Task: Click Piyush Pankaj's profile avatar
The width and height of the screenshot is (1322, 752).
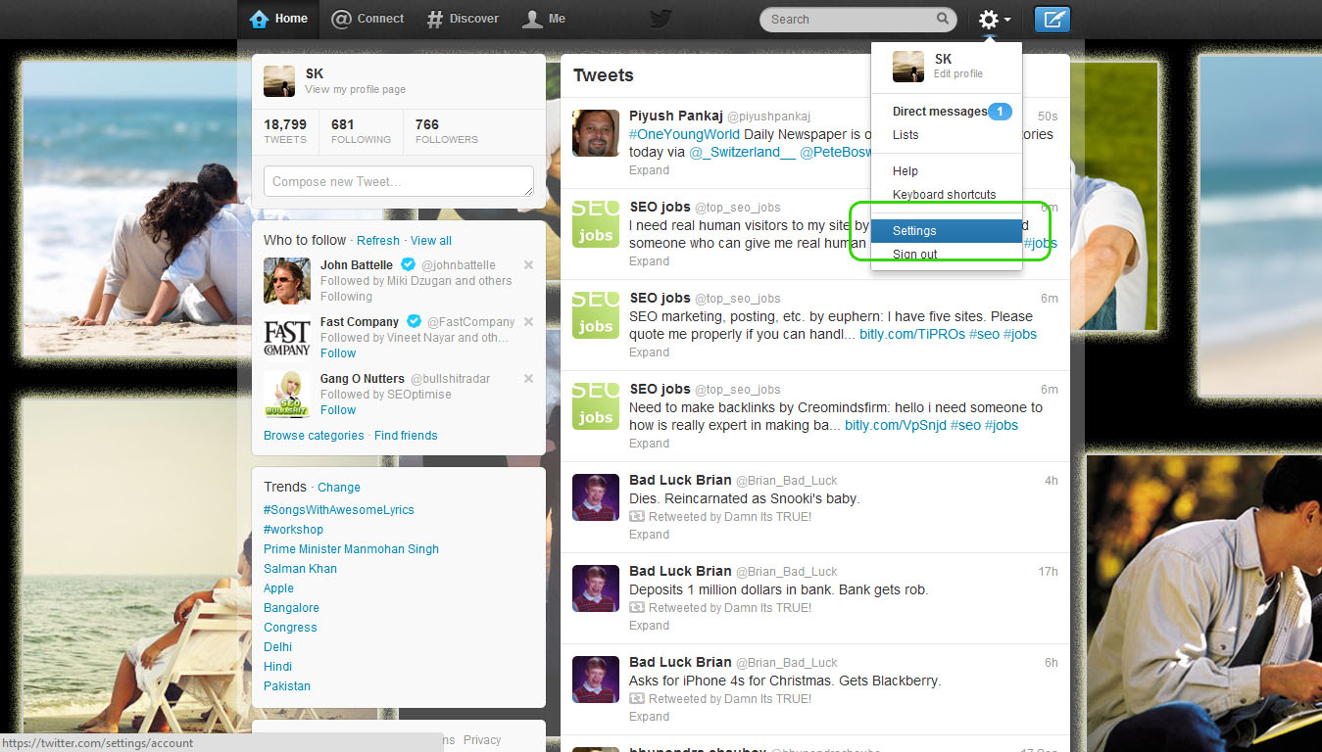Action: (595, 132)
